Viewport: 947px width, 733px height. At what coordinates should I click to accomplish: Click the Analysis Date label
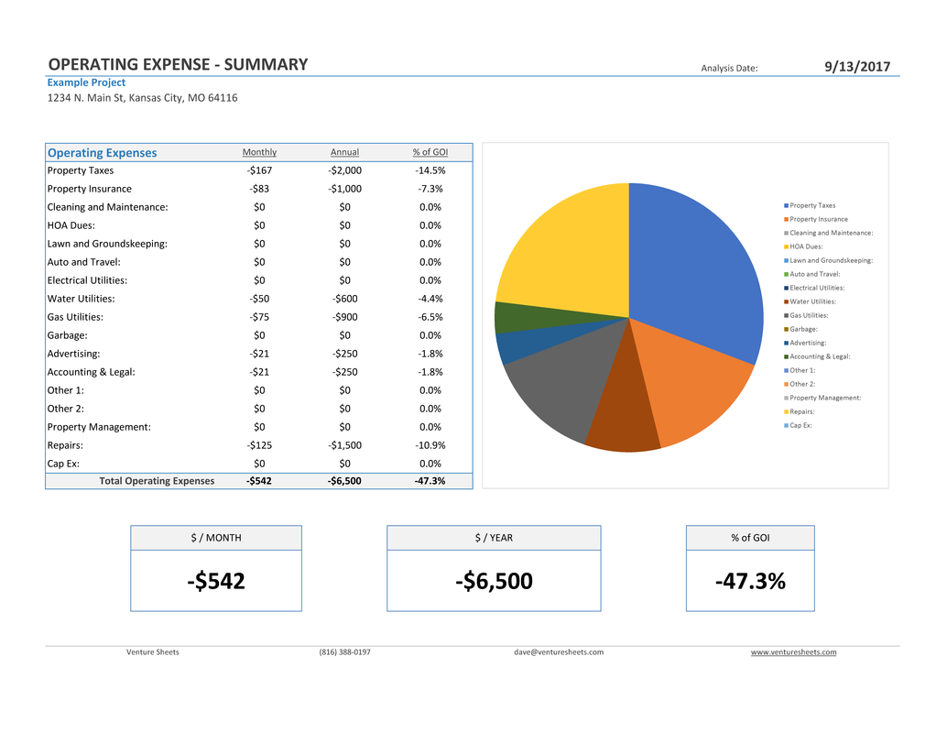tap(729, 69)
